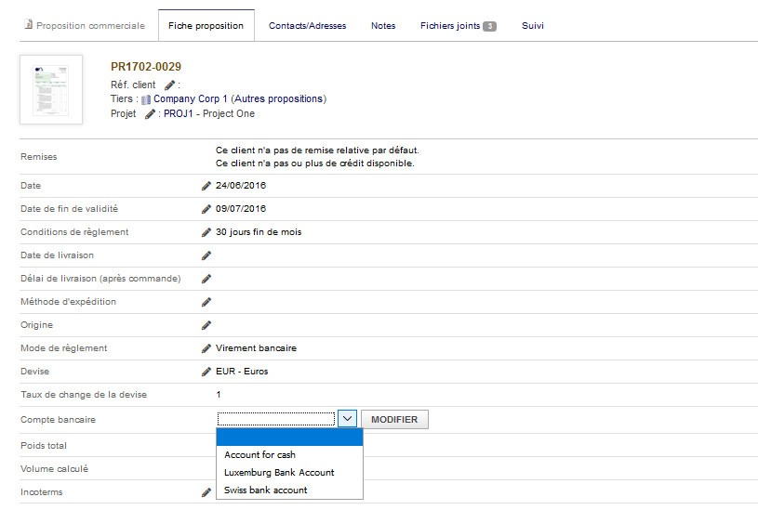The height and width of the screenshot is (510, 758).
Task: Open the Fichiers joints tab
Action: click(x=458, y=26)
